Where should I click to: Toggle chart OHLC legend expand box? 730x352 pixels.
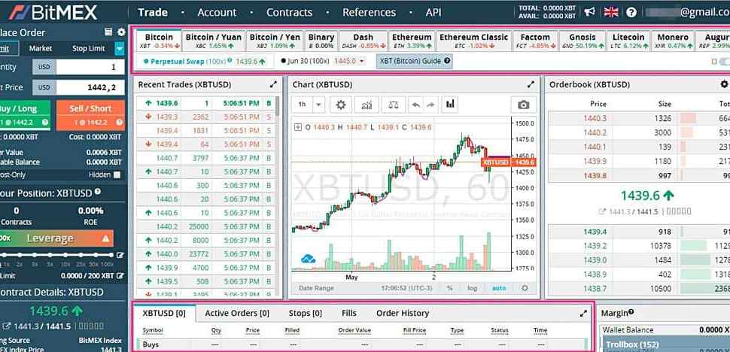coord(298,127)
